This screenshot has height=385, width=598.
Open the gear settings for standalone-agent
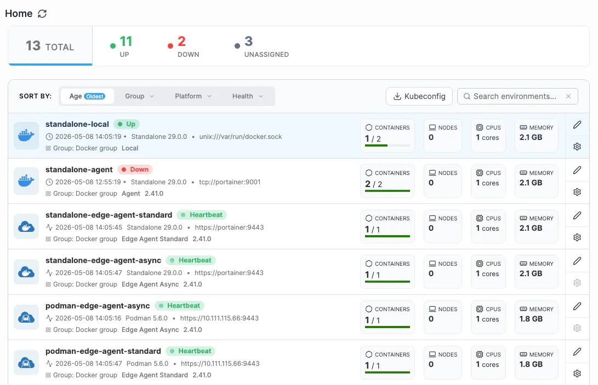[x=577, y=192]
